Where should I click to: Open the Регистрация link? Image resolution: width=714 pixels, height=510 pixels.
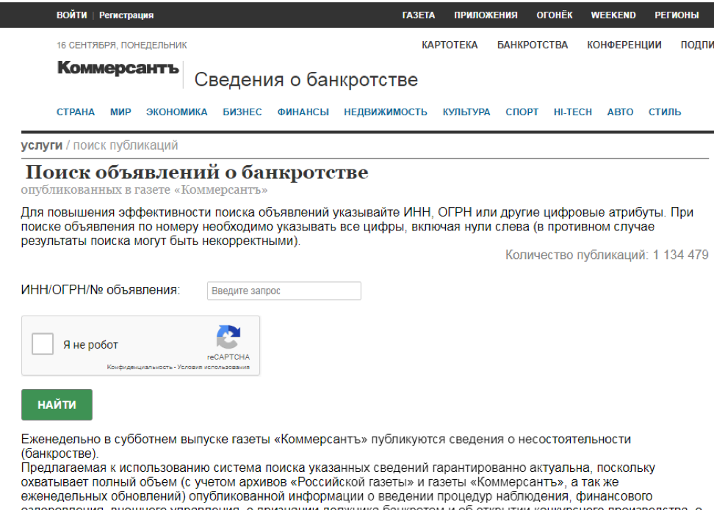pos(126,15)
